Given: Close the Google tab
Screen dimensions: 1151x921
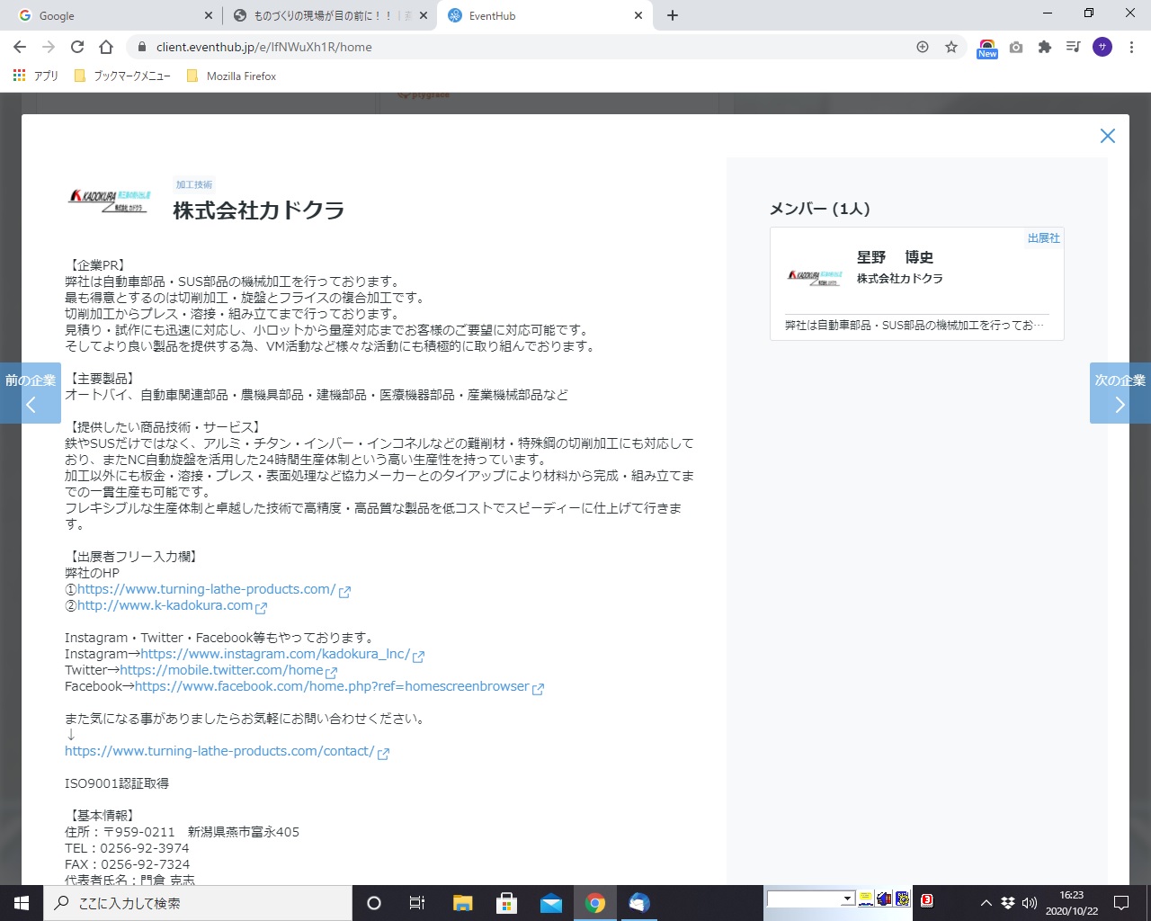Looking at the screenshot, I should click(x=208, y=15).
